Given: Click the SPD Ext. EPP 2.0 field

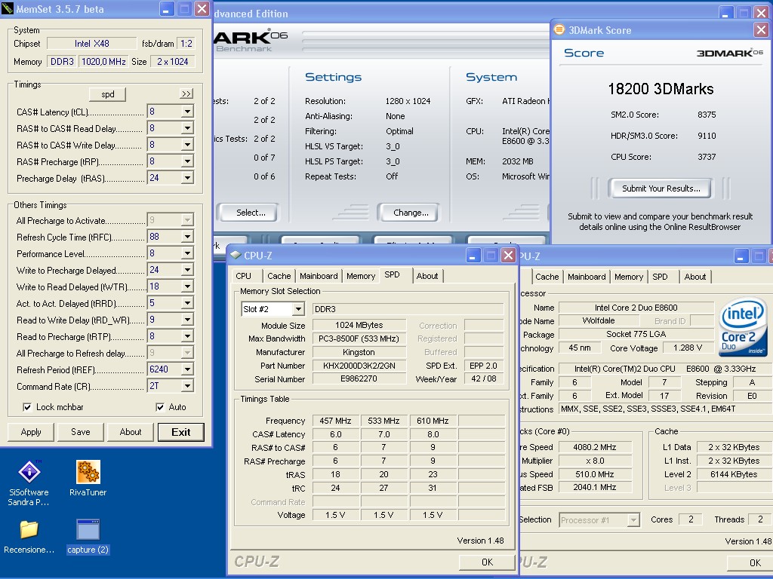Looking at the screenshot, I should coord(483,366).
